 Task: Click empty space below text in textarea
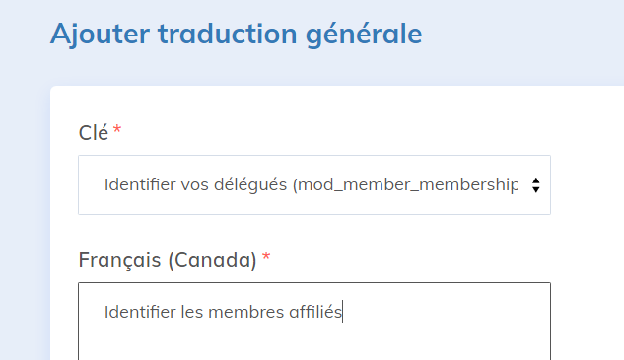click(314, 344)
